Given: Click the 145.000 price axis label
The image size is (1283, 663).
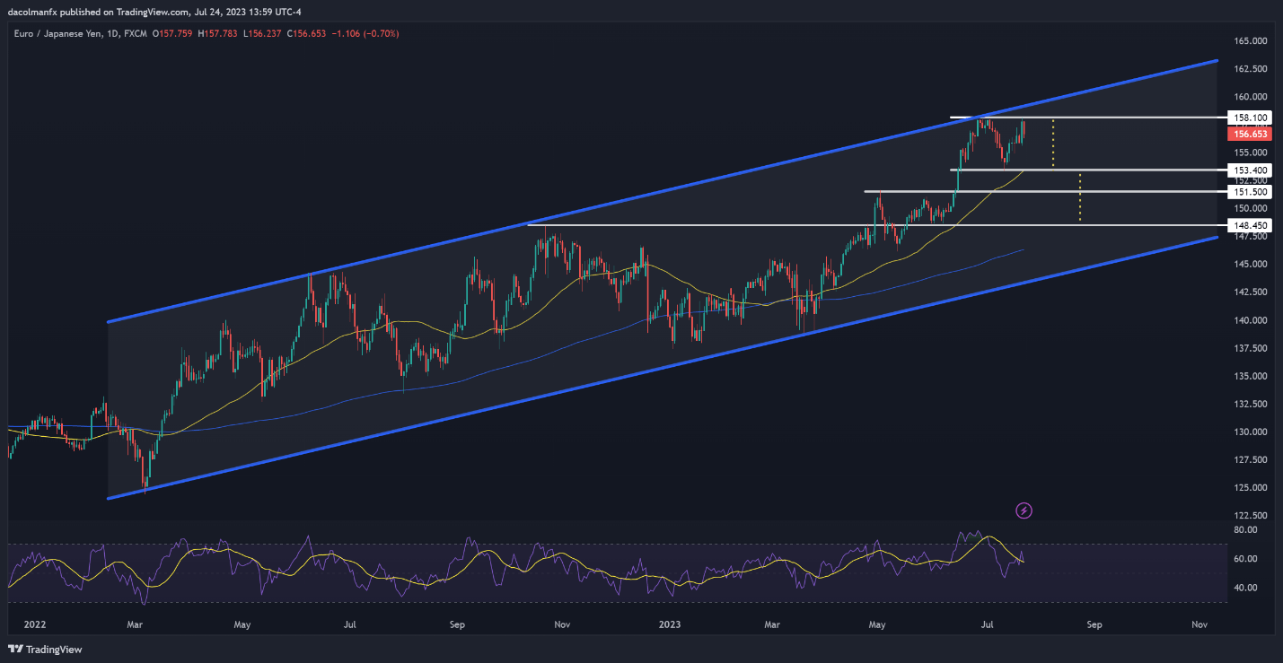Looking at the screenshot, I should point(1249,264).
